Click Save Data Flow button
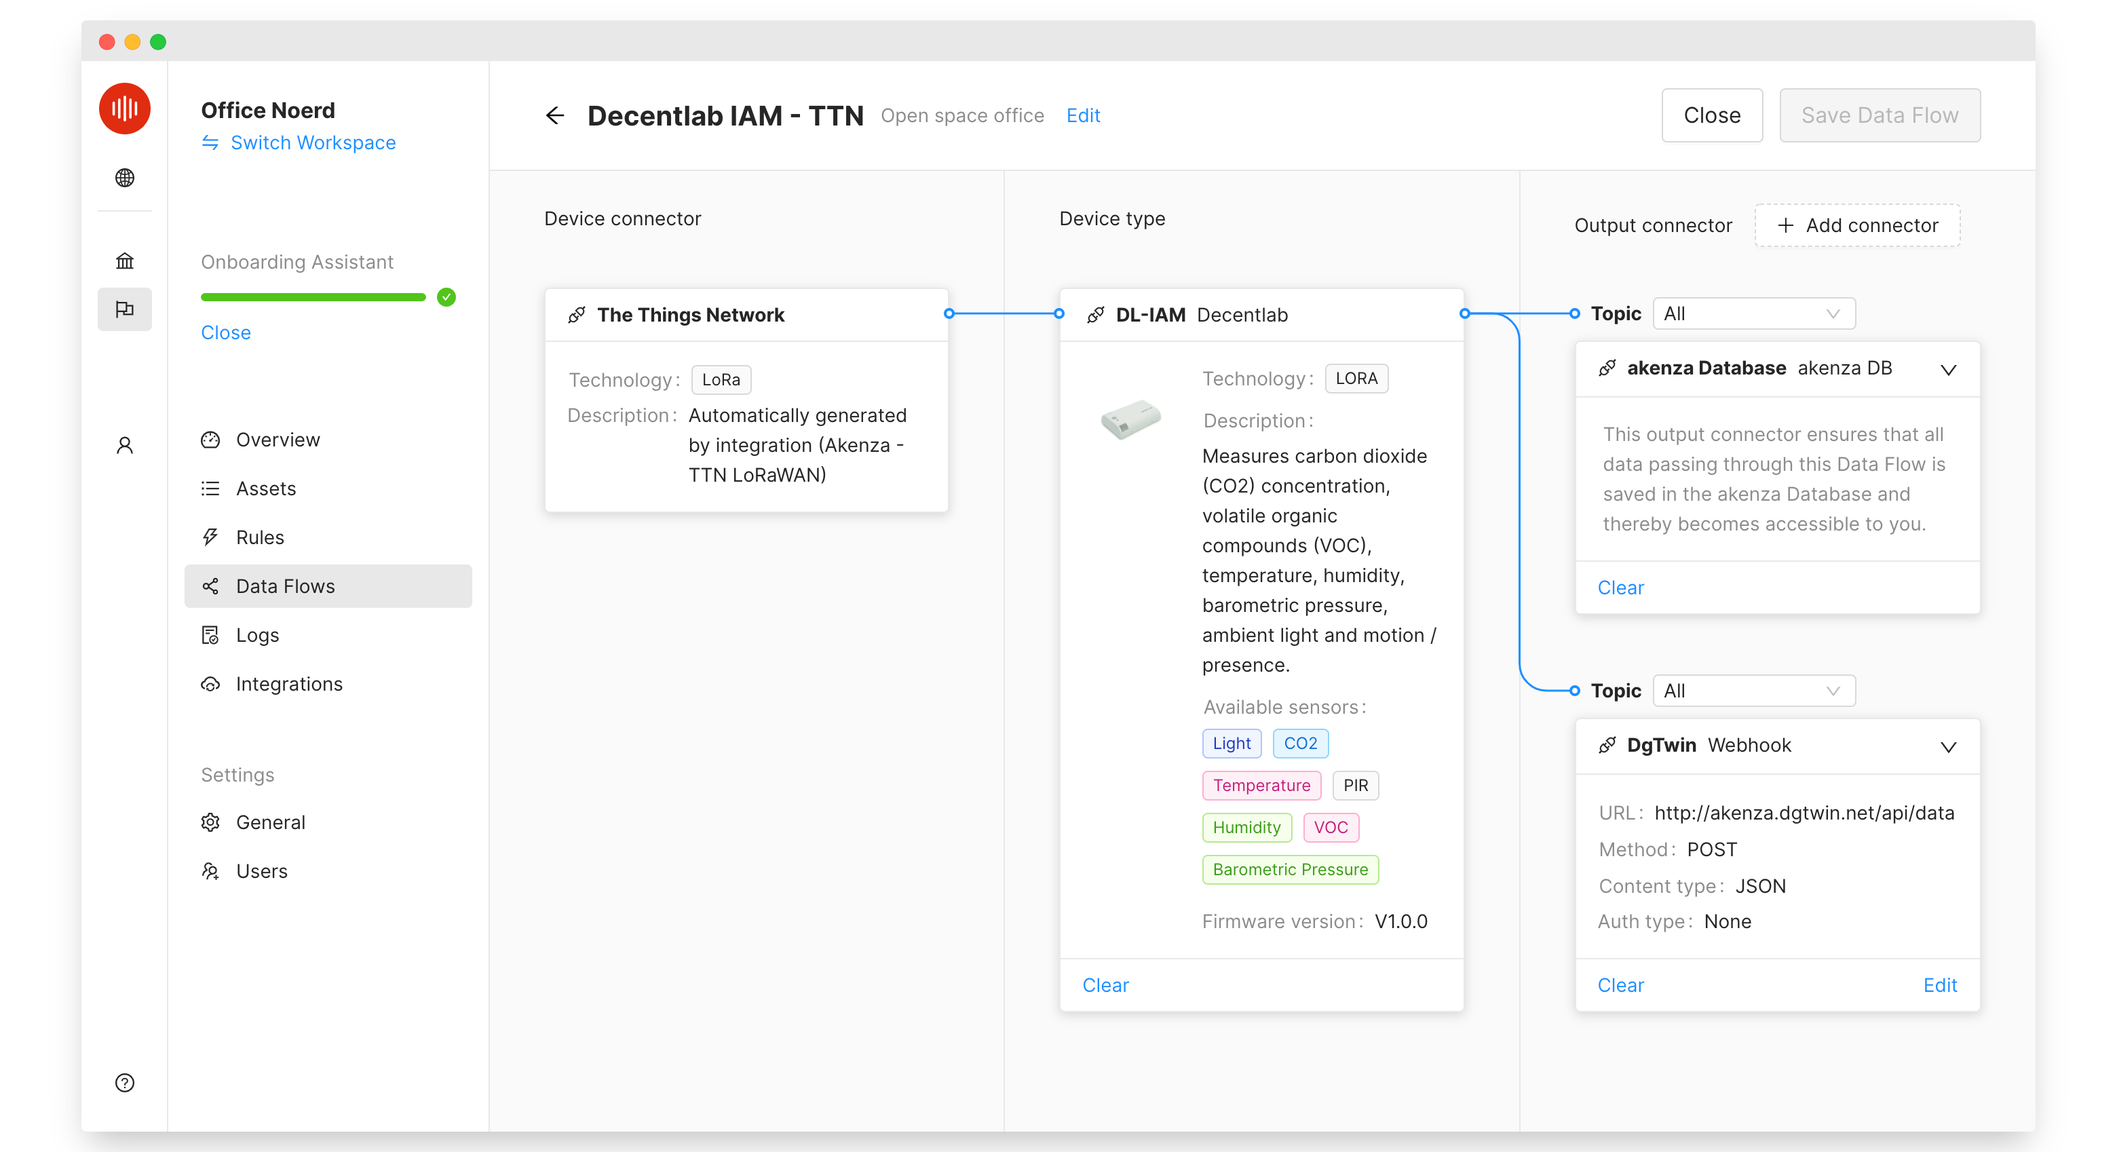This screenshot has width=2117, height=1152. (1880, 115)
